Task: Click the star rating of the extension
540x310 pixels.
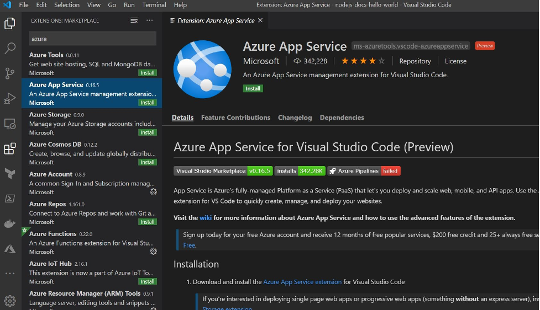Action: click(x=363, y=61)
